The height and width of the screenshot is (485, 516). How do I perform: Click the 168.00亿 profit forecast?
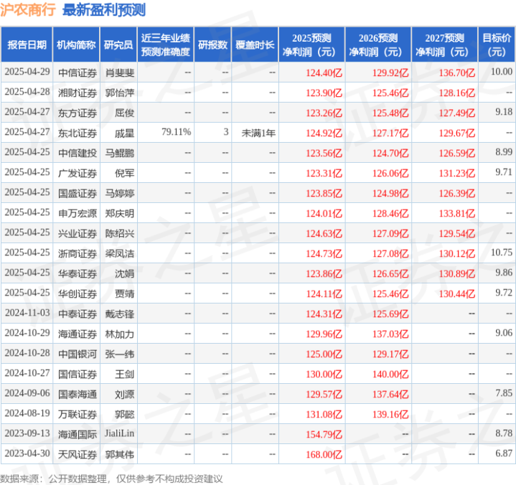pyautogui.click(x=324, y=454)
